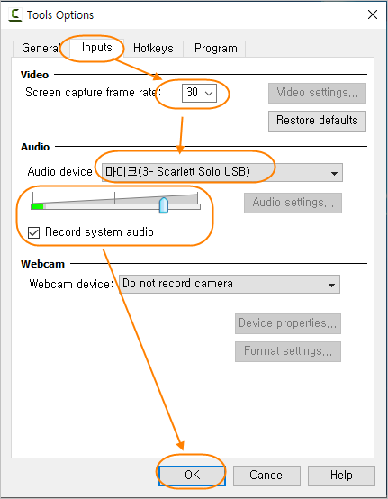Confirm settings with the OK button
Image resolution: width=388 pixels, height=499 pixels.
192,476
